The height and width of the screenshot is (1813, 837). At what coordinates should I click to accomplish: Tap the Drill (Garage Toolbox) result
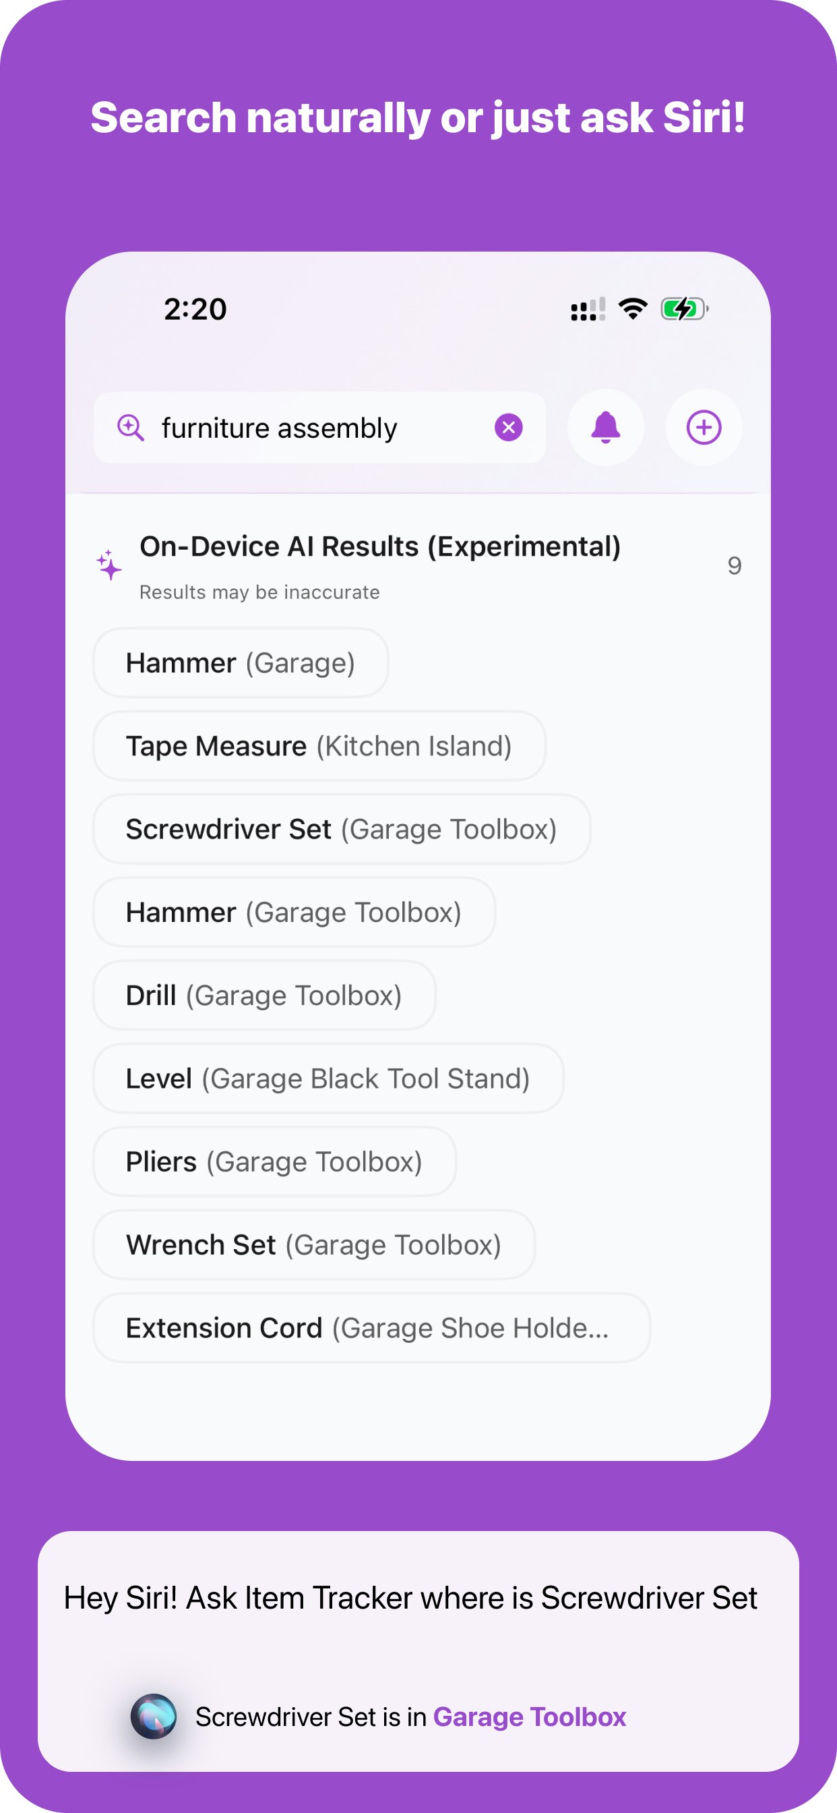(x=262, y=995)
